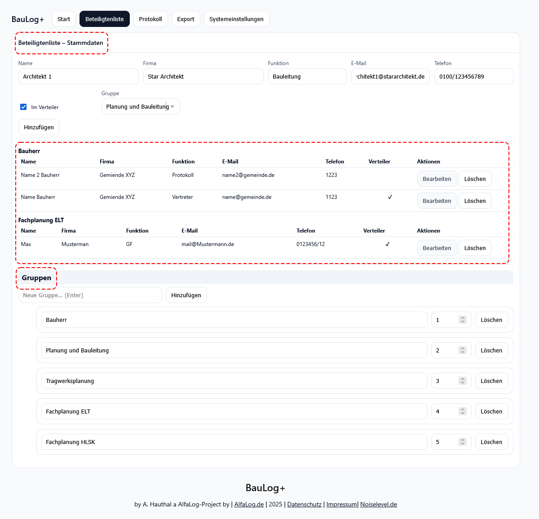Open Systemeinstellungen tab

point(236,19)
